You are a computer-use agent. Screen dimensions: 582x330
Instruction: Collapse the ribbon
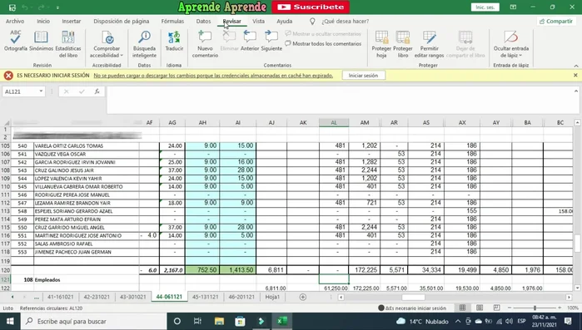click(575, 66)
